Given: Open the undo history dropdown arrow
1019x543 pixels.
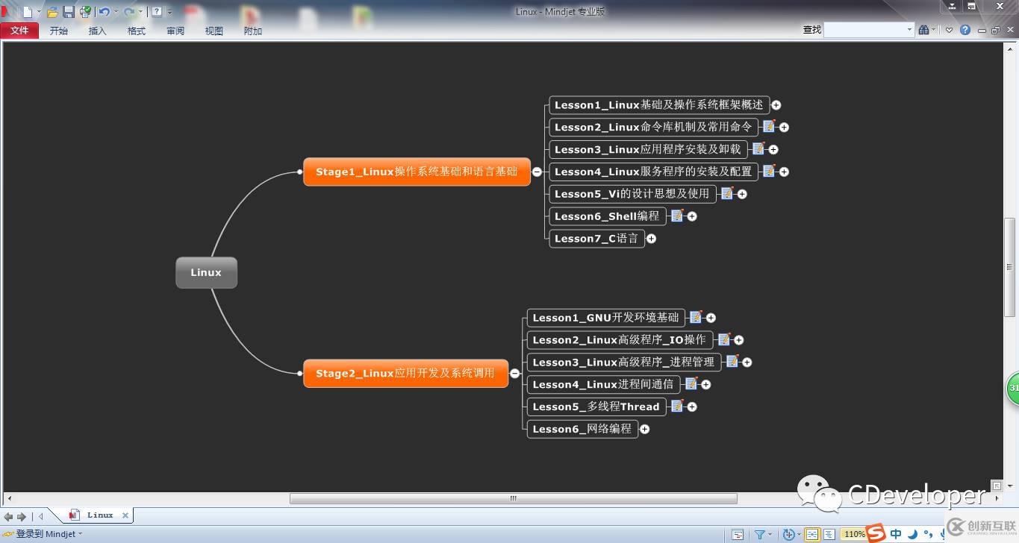Looking at the screenshot, I should coord(116,12).
